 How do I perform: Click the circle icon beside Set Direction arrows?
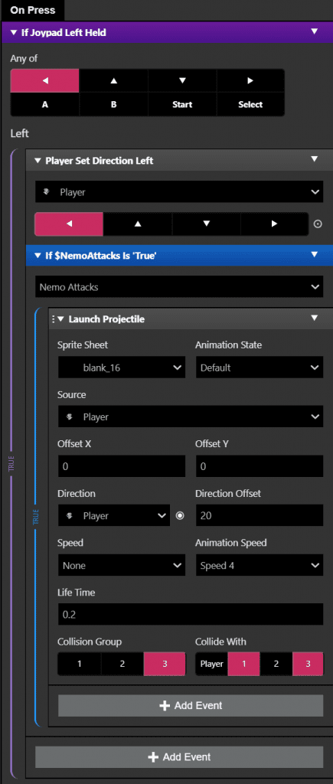[x=318, y=224]
